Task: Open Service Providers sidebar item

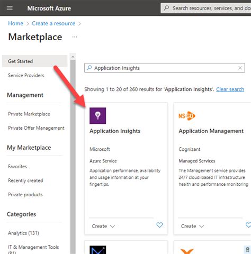Action: [x=26, y=76]
